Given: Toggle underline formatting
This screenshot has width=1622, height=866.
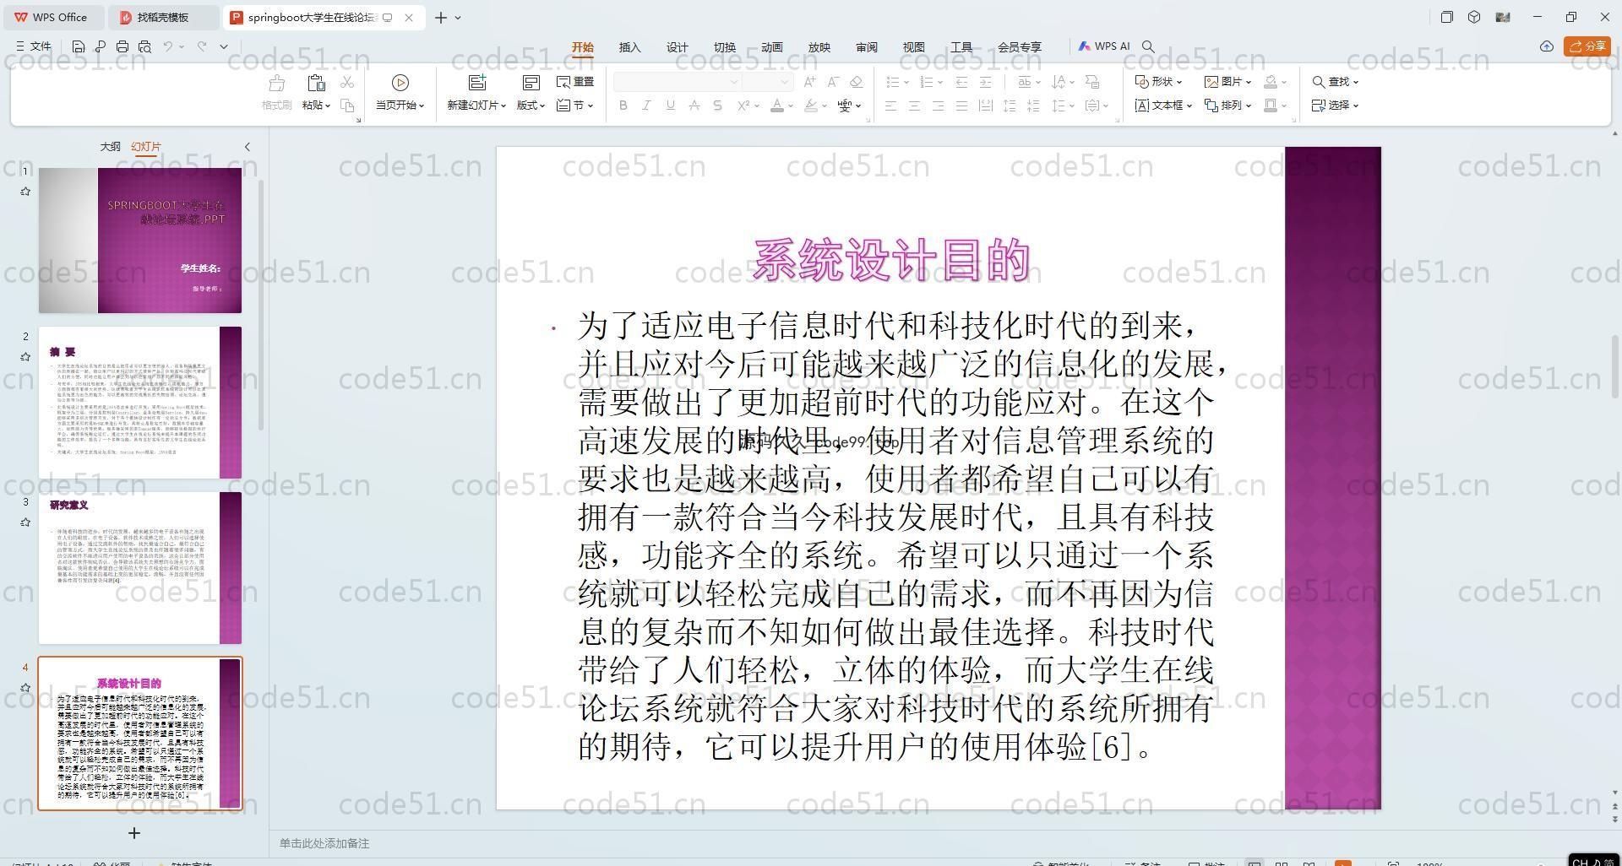Looking at the screenshot, I should [x=670, y=106].
